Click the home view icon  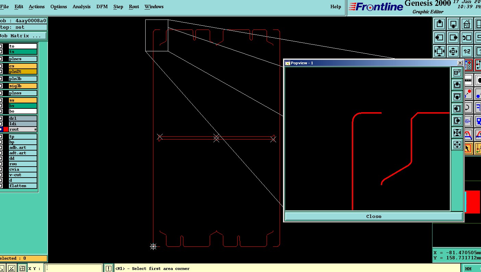(x=467, y=24)
